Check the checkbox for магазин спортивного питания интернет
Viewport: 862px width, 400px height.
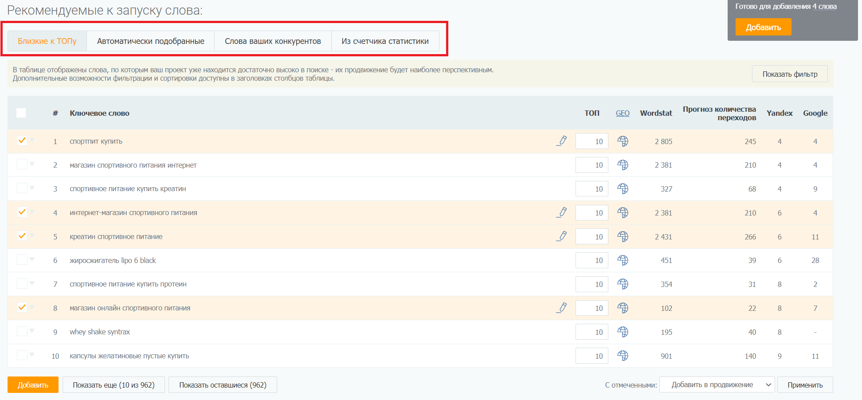coord(22,164)
